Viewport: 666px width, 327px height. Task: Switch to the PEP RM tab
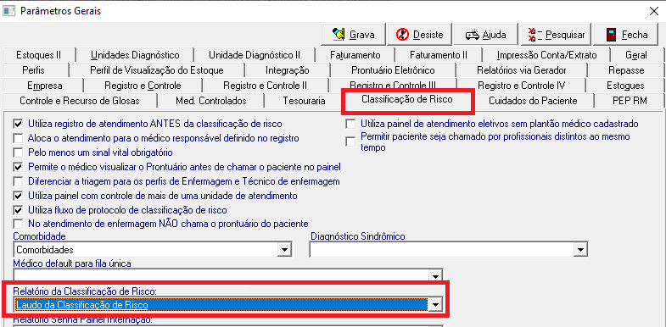click(630, 101)
